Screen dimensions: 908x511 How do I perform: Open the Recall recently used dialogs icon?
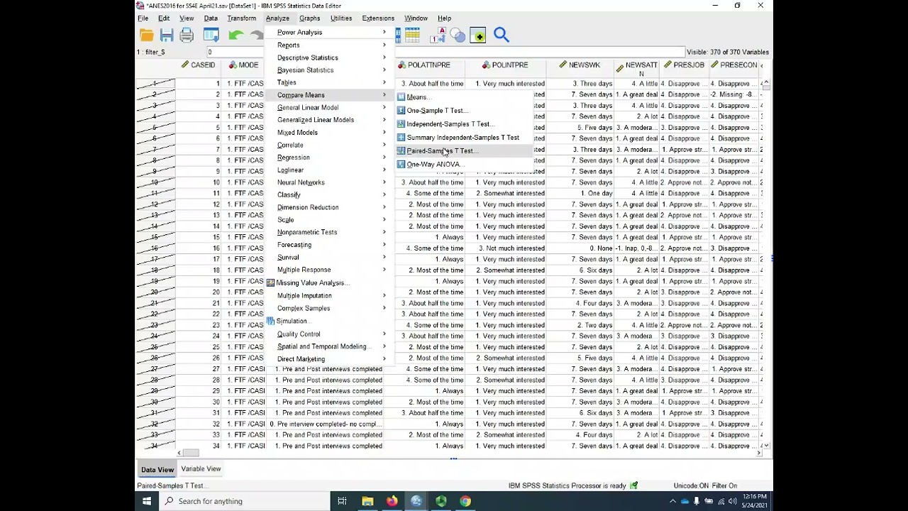click(211, 35)
